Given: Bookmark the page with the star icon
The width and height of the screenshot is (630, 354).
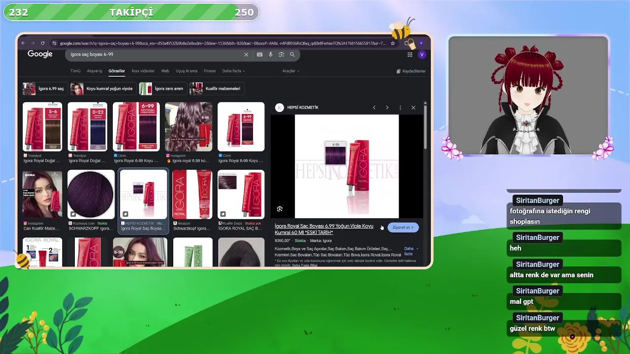Looking at the screenshot, I should 392,43.
